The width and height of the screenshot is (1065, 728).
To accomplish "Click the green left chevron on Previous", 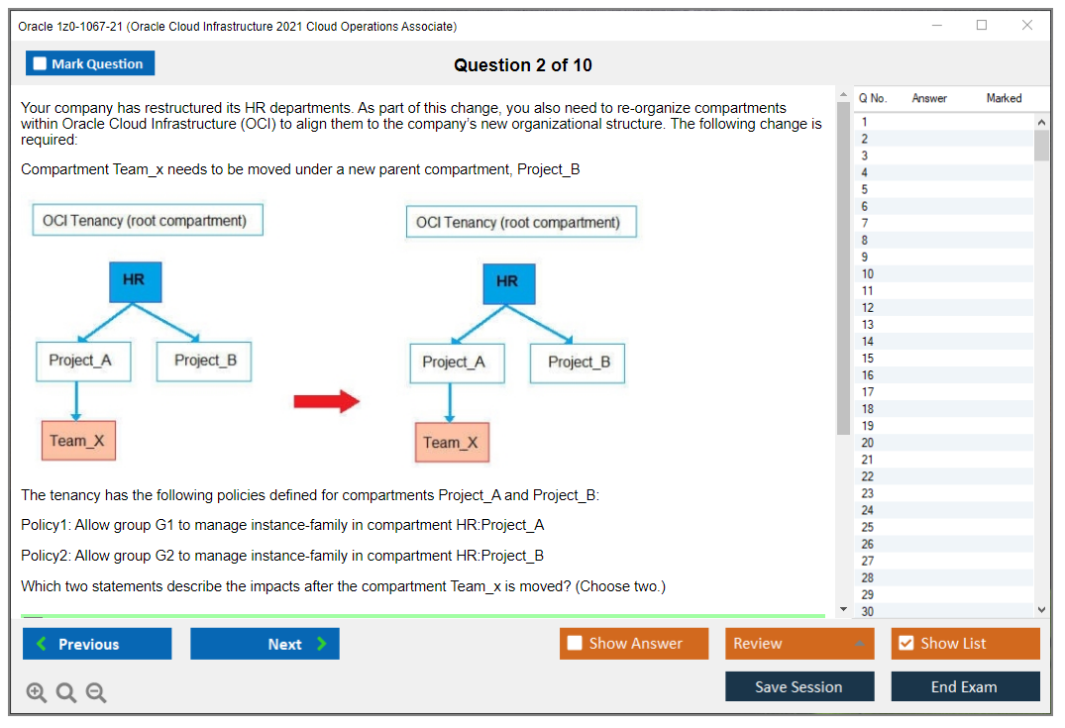I will (x=42, y=644).
